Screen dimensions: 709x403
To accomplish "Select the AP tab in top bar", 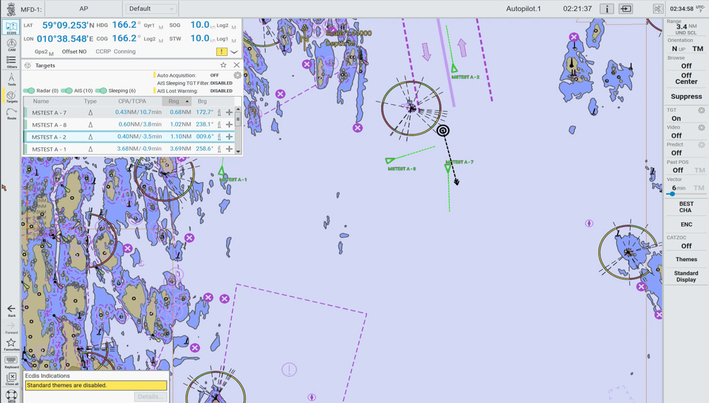I will click(x=83, y=9).
